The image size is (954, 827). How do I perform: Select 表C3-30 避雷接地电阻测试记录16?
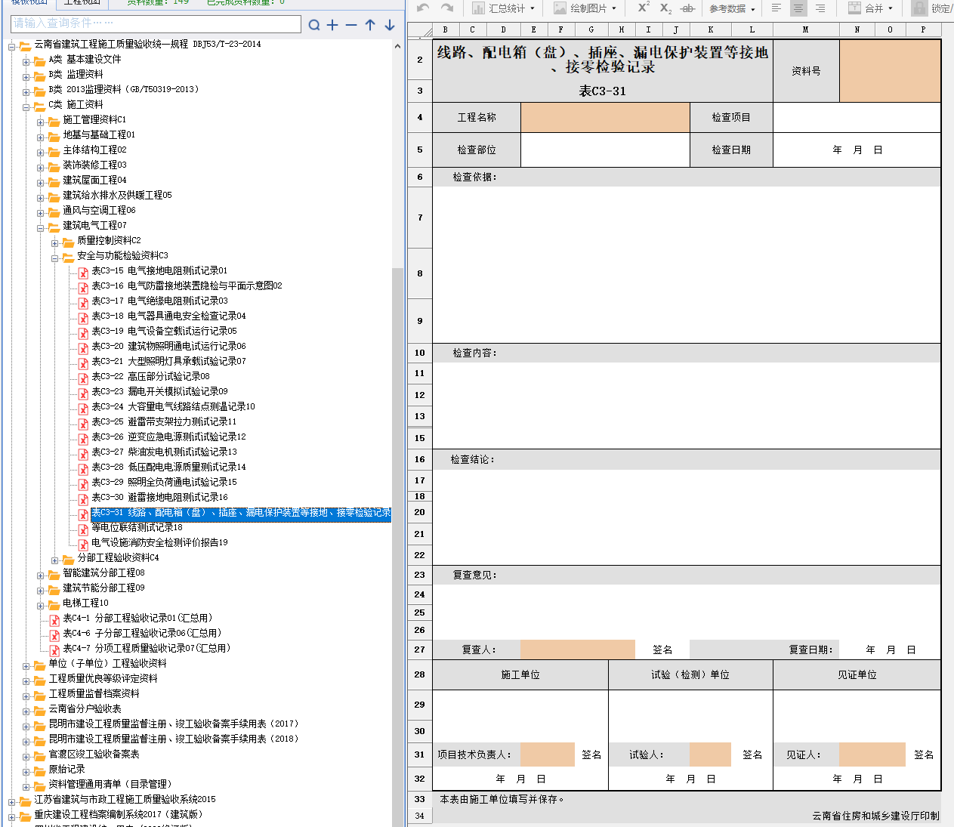point(159,497)
